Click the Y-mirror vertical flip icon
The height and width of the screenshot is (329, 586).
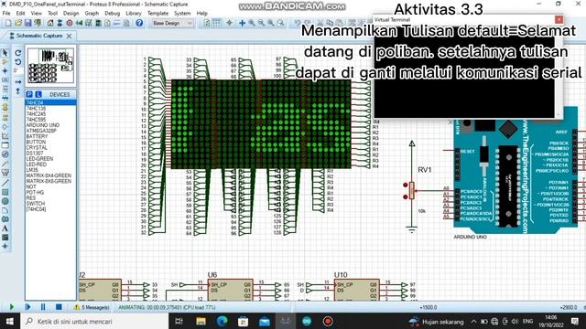coord(18,91)
